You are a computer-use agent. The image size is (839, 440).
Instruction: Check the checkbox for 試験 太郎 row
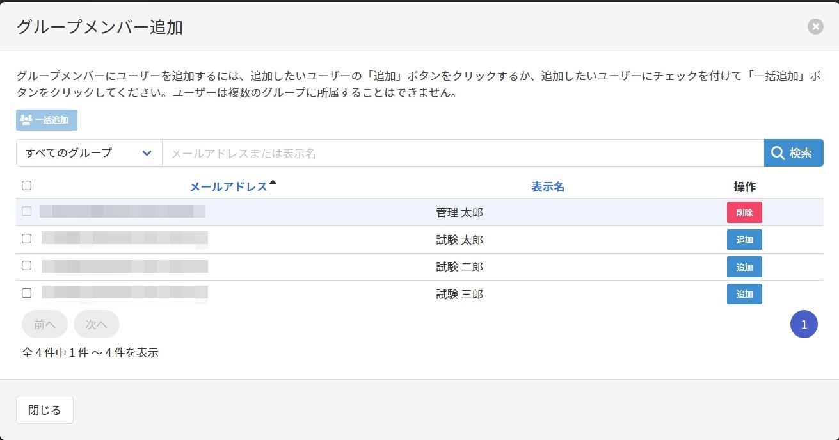pyautogui.click(x=26, y=238)
